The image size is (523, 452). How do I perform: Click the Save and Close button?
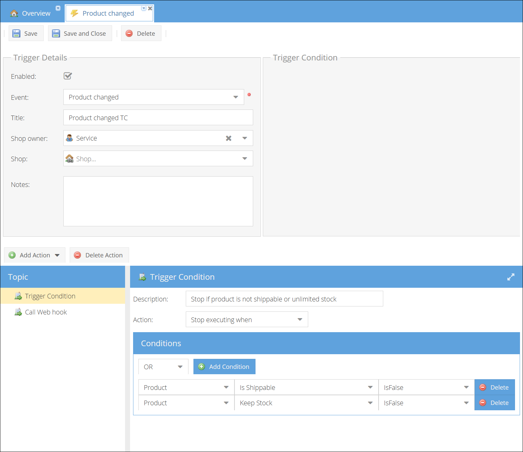[x=80, y=33]
